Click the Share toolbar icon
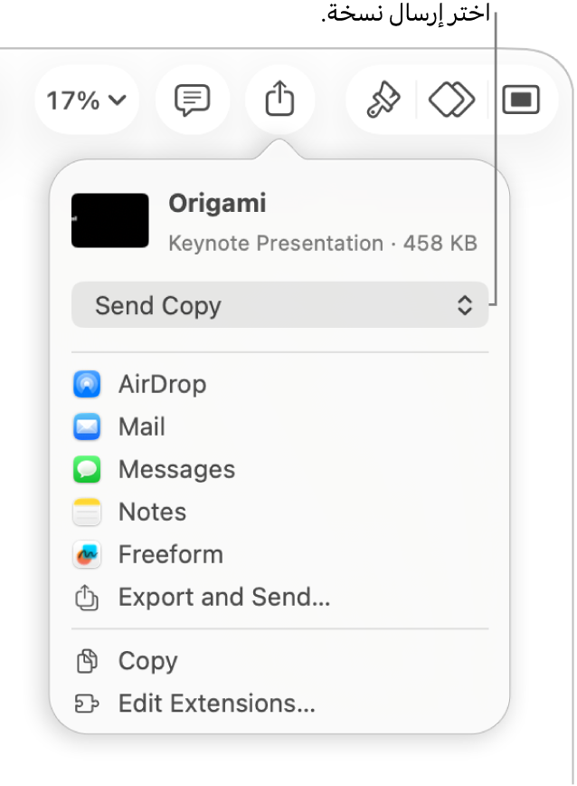The image size is (577, 786). pos(280,100)
